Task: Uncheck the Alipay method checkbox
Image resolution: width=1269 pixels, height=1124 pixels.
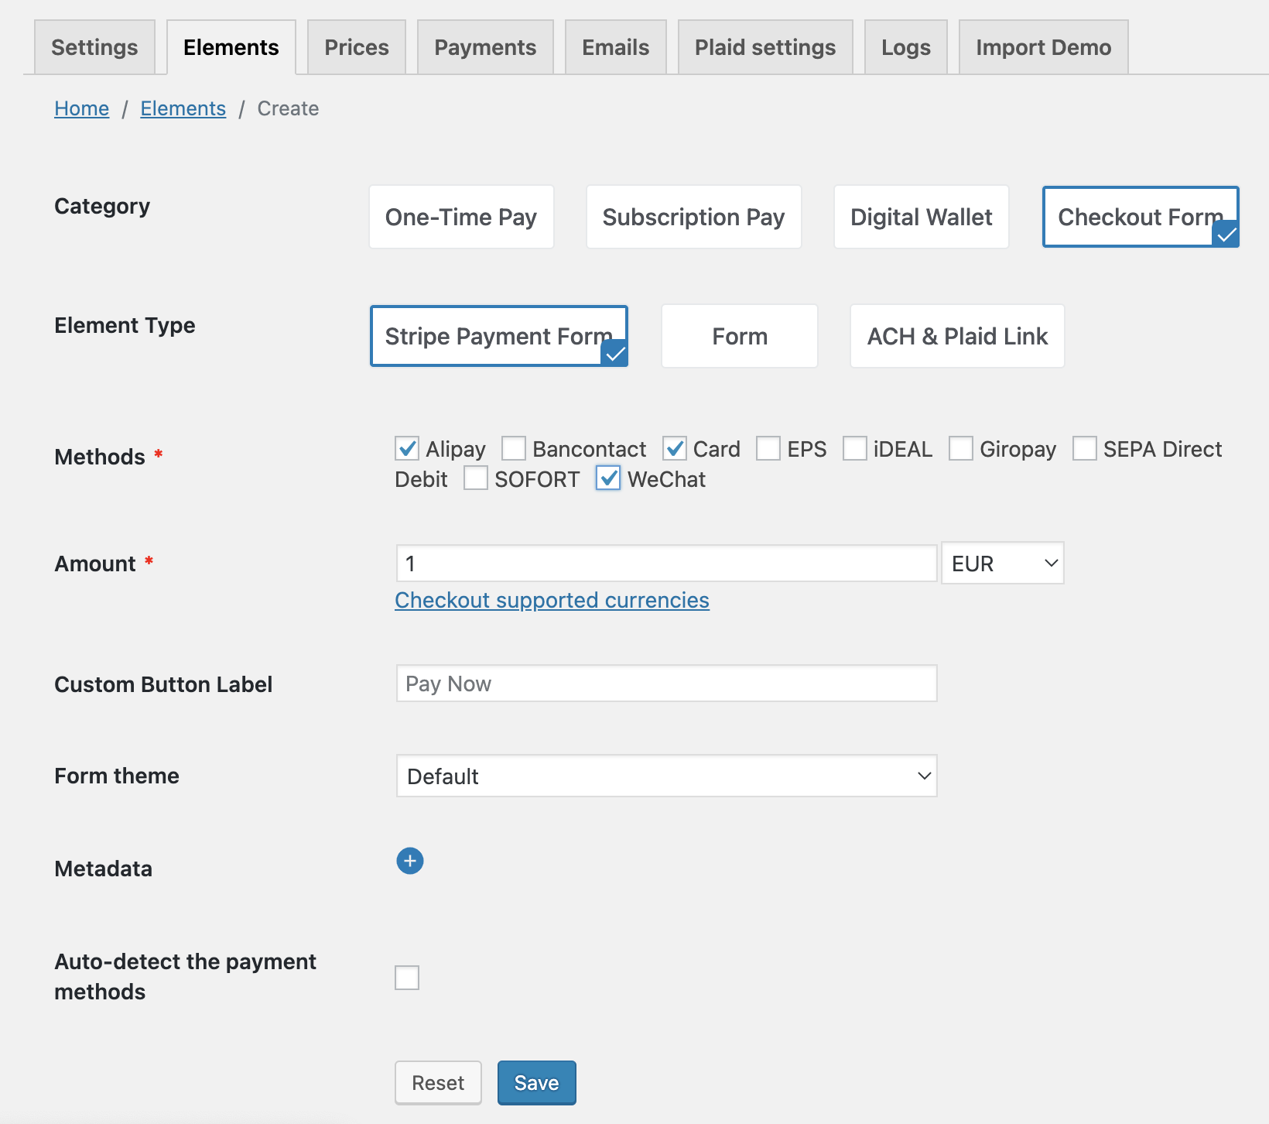Action: [407, 448]
